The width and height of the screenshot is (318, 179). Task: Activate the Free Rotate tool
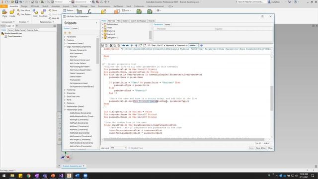(x=24, y=14)
